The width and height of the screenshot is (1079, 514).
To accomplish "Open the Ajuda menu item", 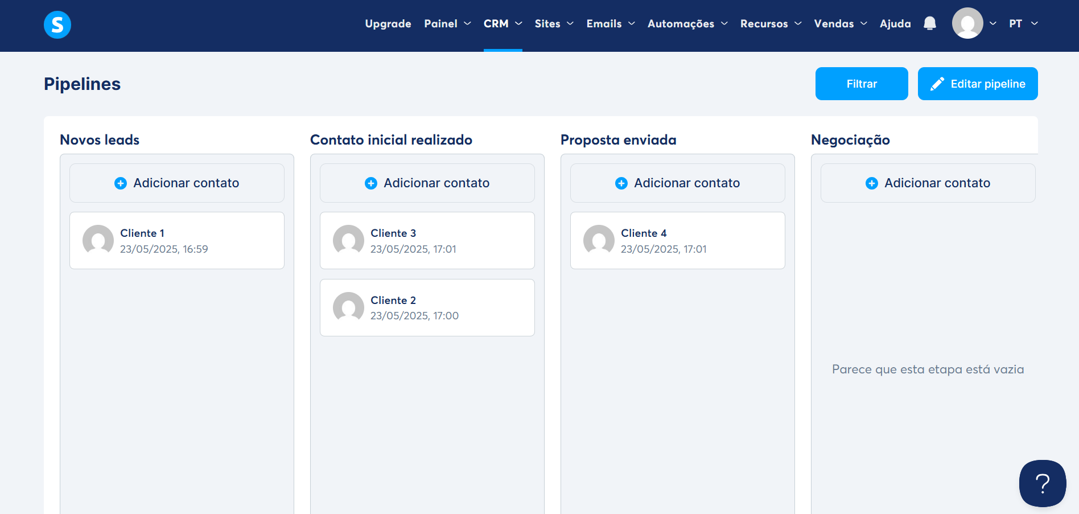I will [895, 23].
